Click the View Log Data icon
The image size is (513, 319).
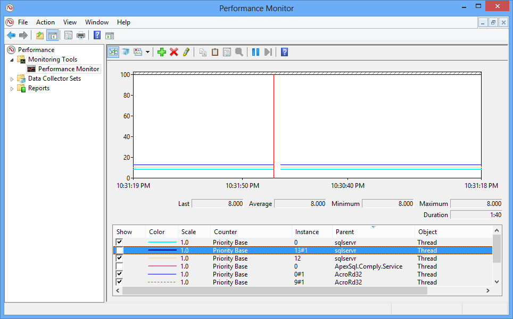point(125,52)
